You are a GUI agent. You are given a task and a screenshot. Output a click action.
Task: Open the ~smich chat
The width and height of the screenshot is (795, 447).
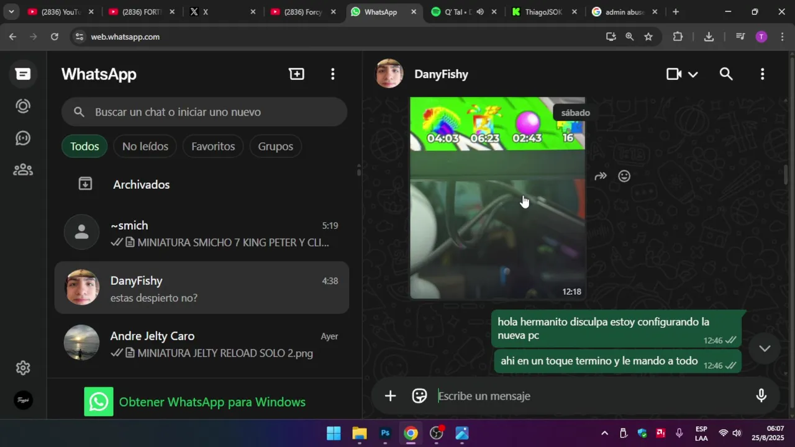coord(202,233)
